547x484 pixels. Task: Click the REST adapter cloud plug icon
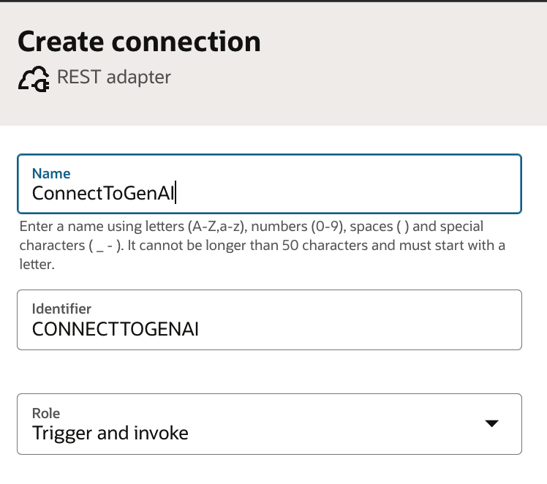34,78
